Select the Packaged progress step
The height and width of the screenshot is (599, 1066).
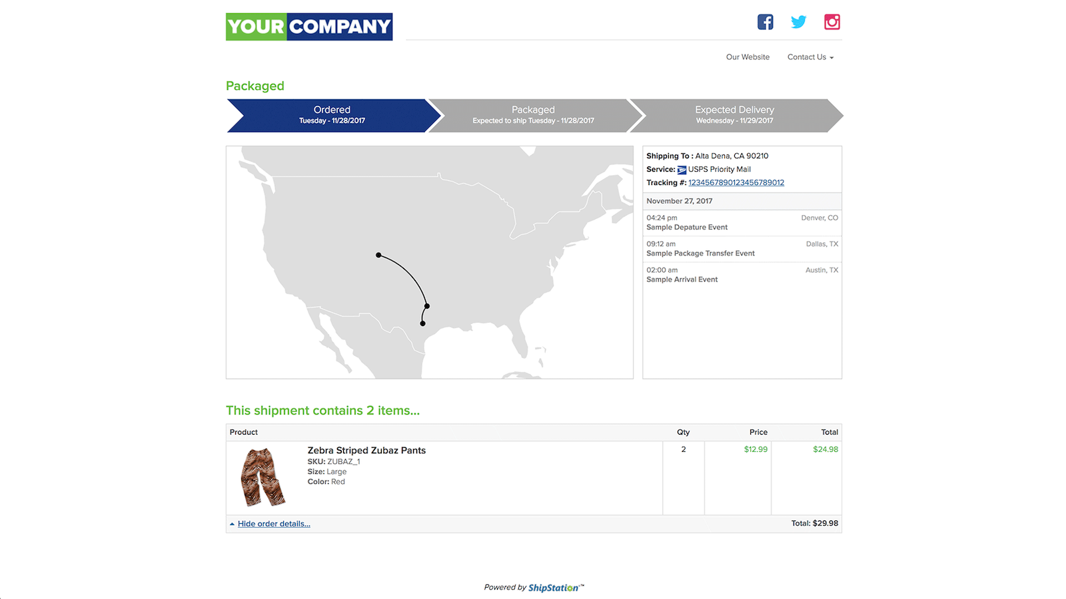click(x=533, y=115)
